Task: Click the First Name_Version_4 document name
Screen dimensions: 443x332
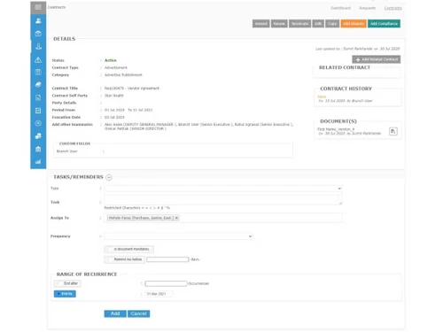Action: (336, 129)
